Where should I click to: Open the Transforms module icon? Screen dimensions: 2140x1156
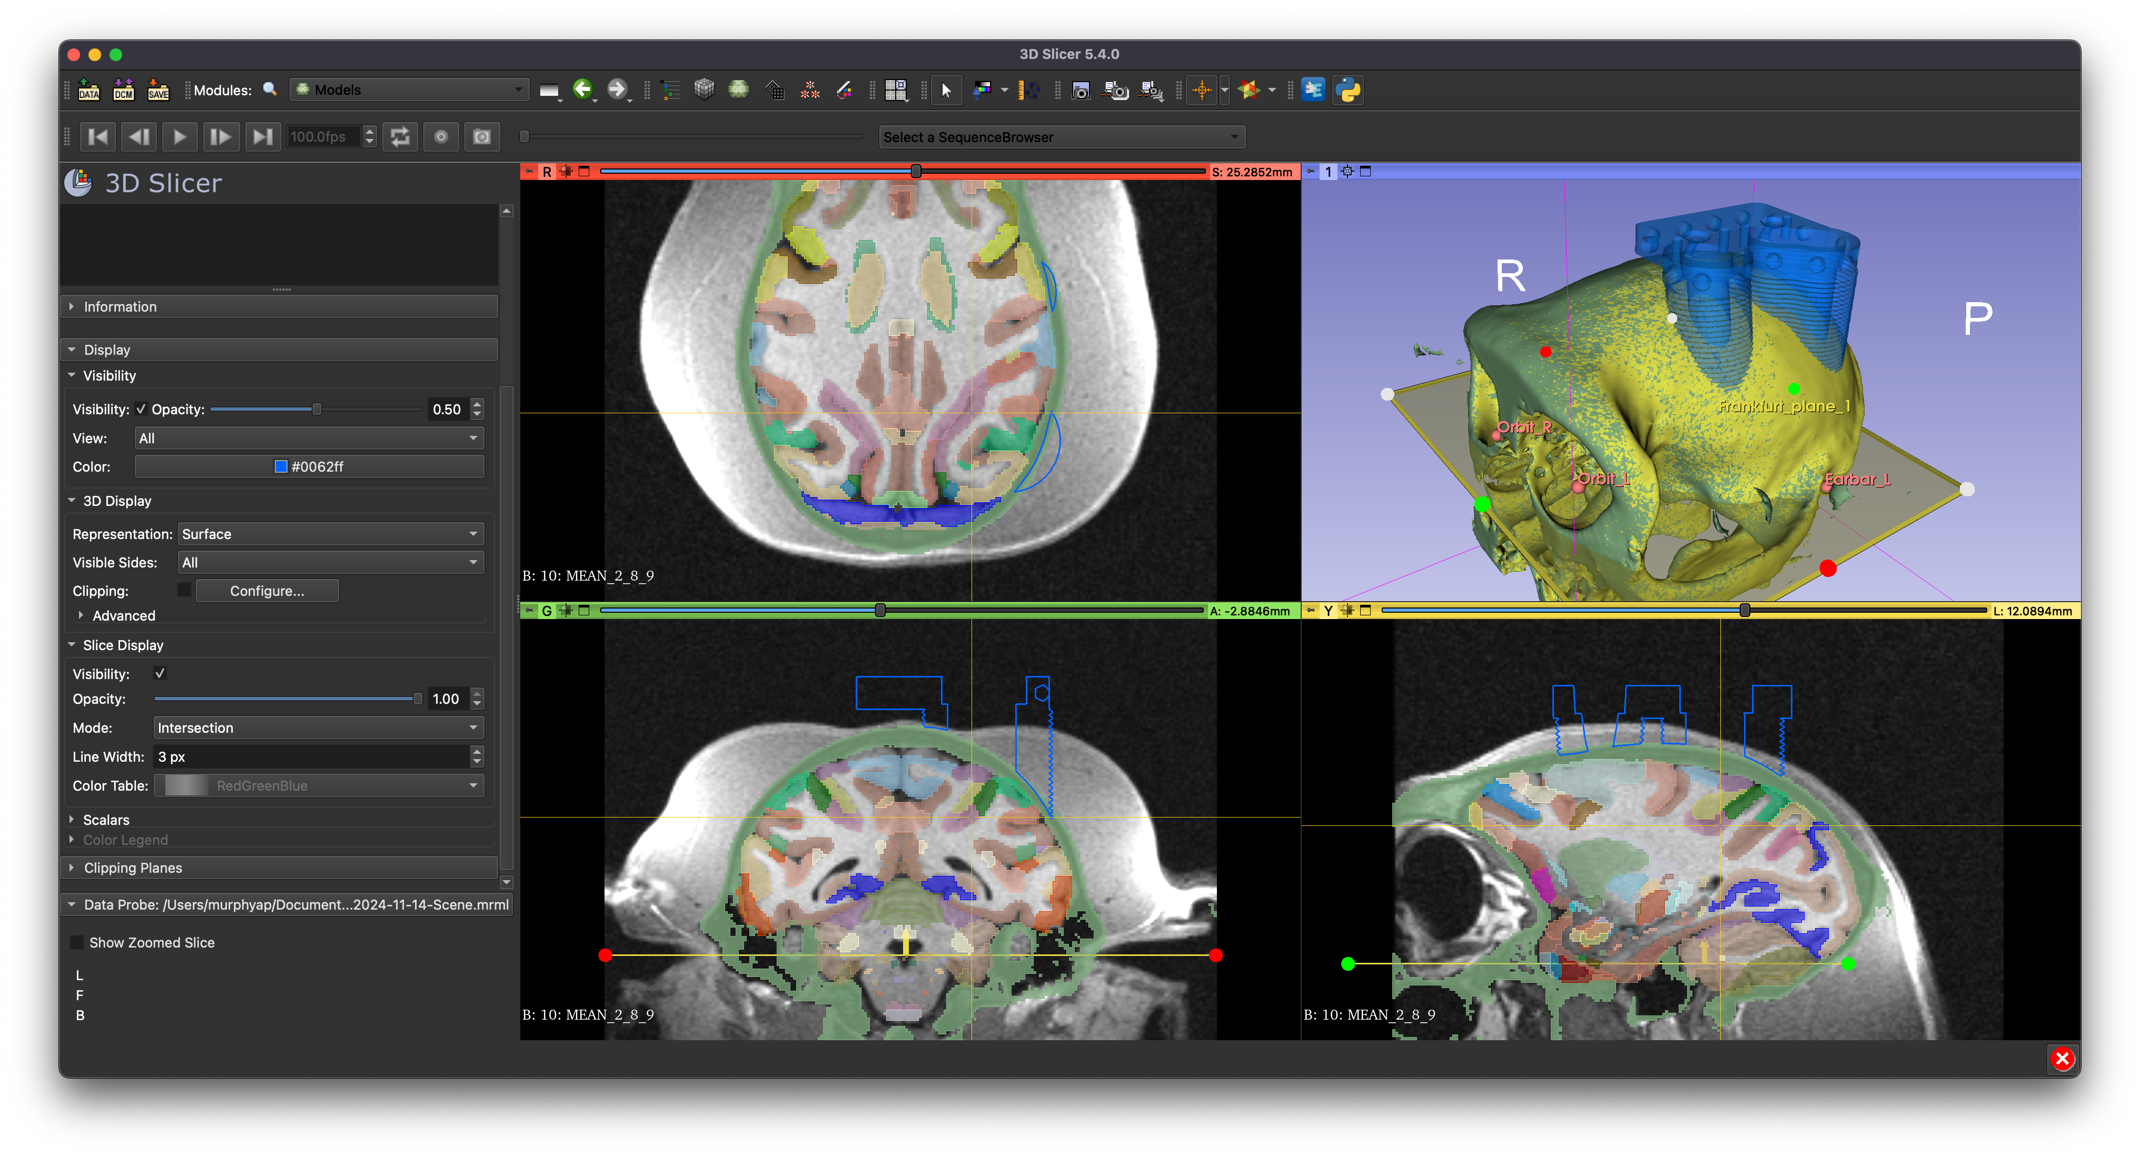[774, 89]
